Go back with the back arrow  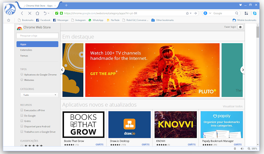[x=22, y=13]
